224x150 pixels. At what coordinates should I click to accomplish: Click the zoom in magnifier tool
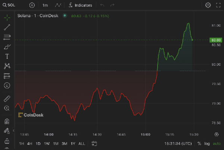pos(7,108)
